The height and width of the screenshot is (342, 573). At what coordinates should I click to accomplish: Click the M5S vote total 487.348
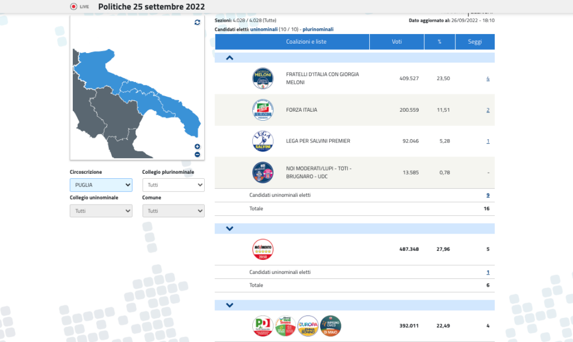click(409, 249)
